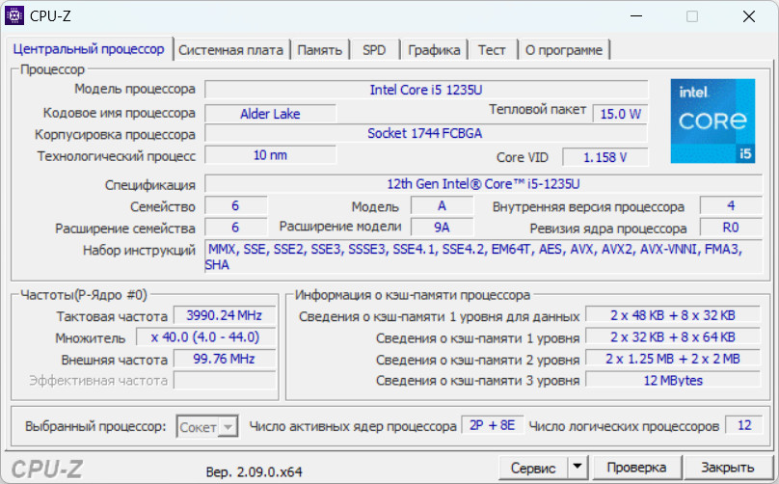779x484 pixels.
Task: Click the Семейство value 6
Action: coord(235,205)
